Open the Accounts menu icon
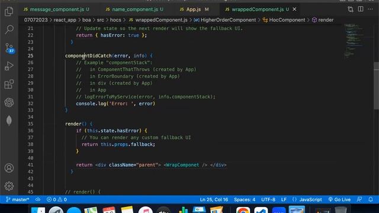Image resolution: width=379 pixels, height=213 pixels. [x=9, y=168]
